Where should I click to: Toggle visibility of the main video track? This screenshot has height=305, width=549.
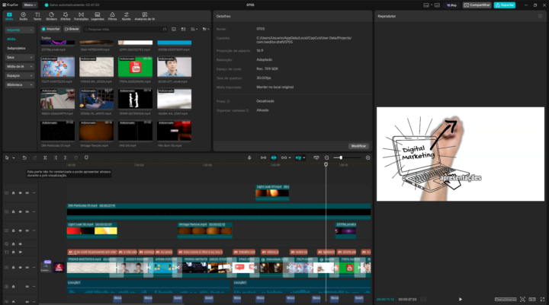coord(21,267)
